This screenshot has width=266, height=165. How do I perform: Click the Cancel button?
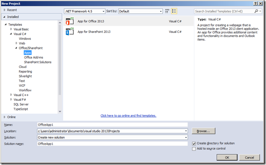tap(249, 158)
